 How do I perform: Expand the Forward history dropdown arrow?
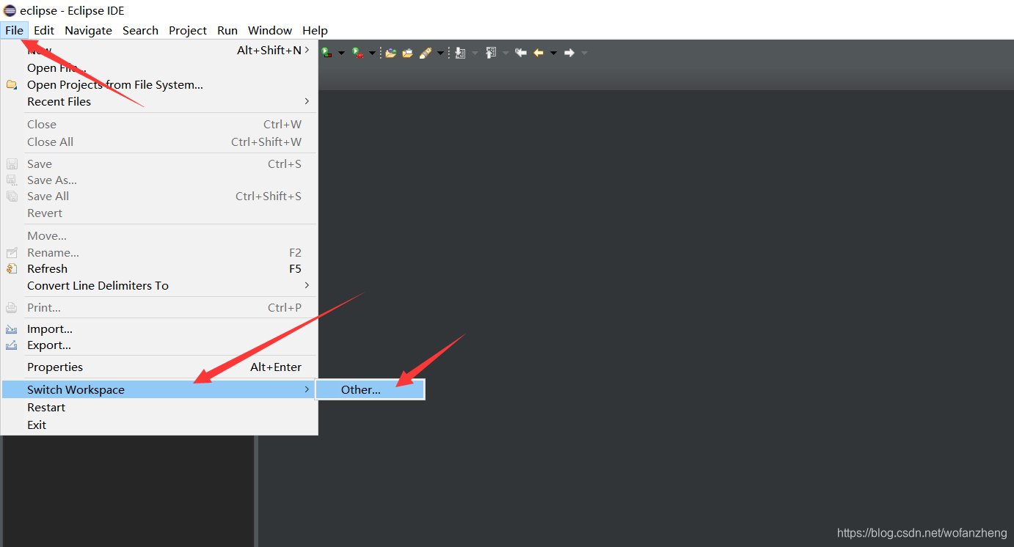[584, 53]
